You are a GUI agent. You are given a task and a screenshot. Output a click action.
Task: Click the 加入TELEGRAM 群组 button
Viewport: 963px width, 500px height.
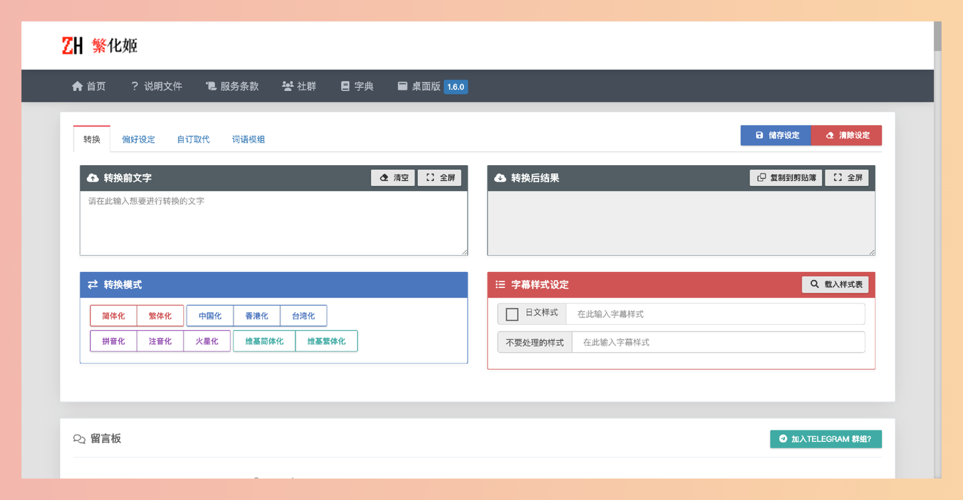pyautogui.click(x=826, y=439)
